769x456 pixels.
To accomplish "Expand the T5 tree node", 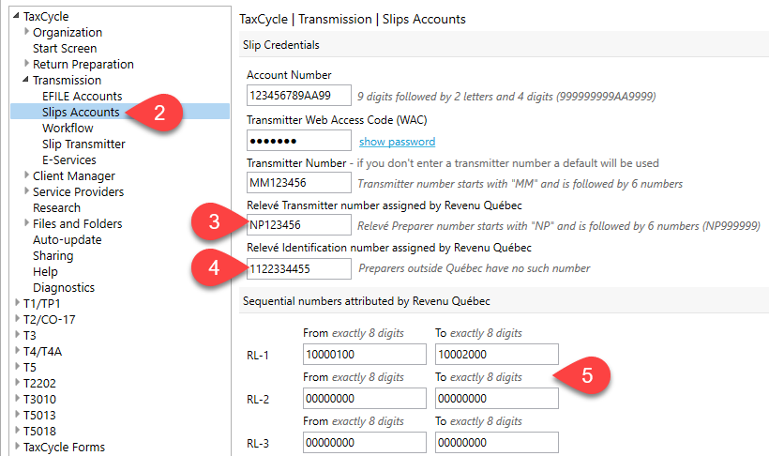I will pos(17,366).
